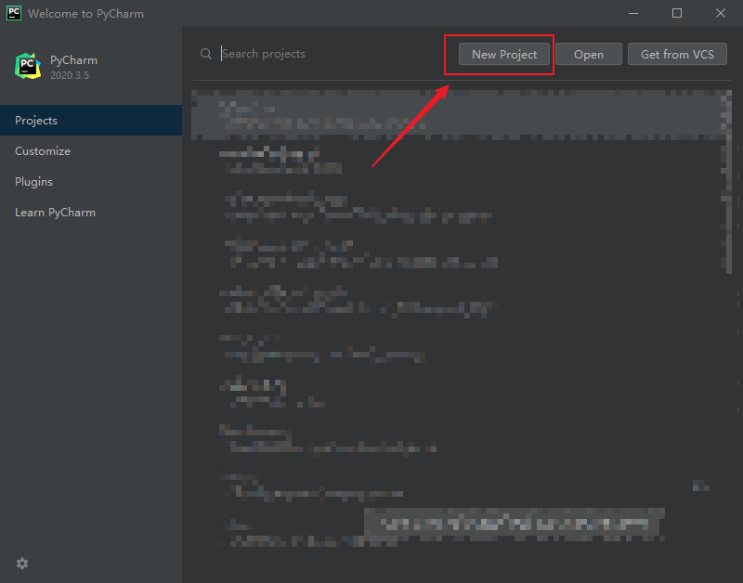Minimize the Welcome to PyCharm window
Viewport: 743px width, 583px height.
tap(633, 13)
